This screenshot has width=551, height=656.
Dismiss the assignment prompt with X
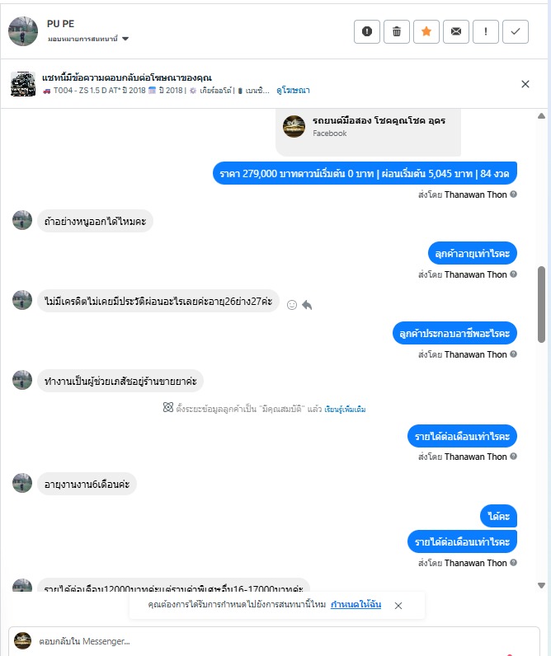[x=398, y=606]
